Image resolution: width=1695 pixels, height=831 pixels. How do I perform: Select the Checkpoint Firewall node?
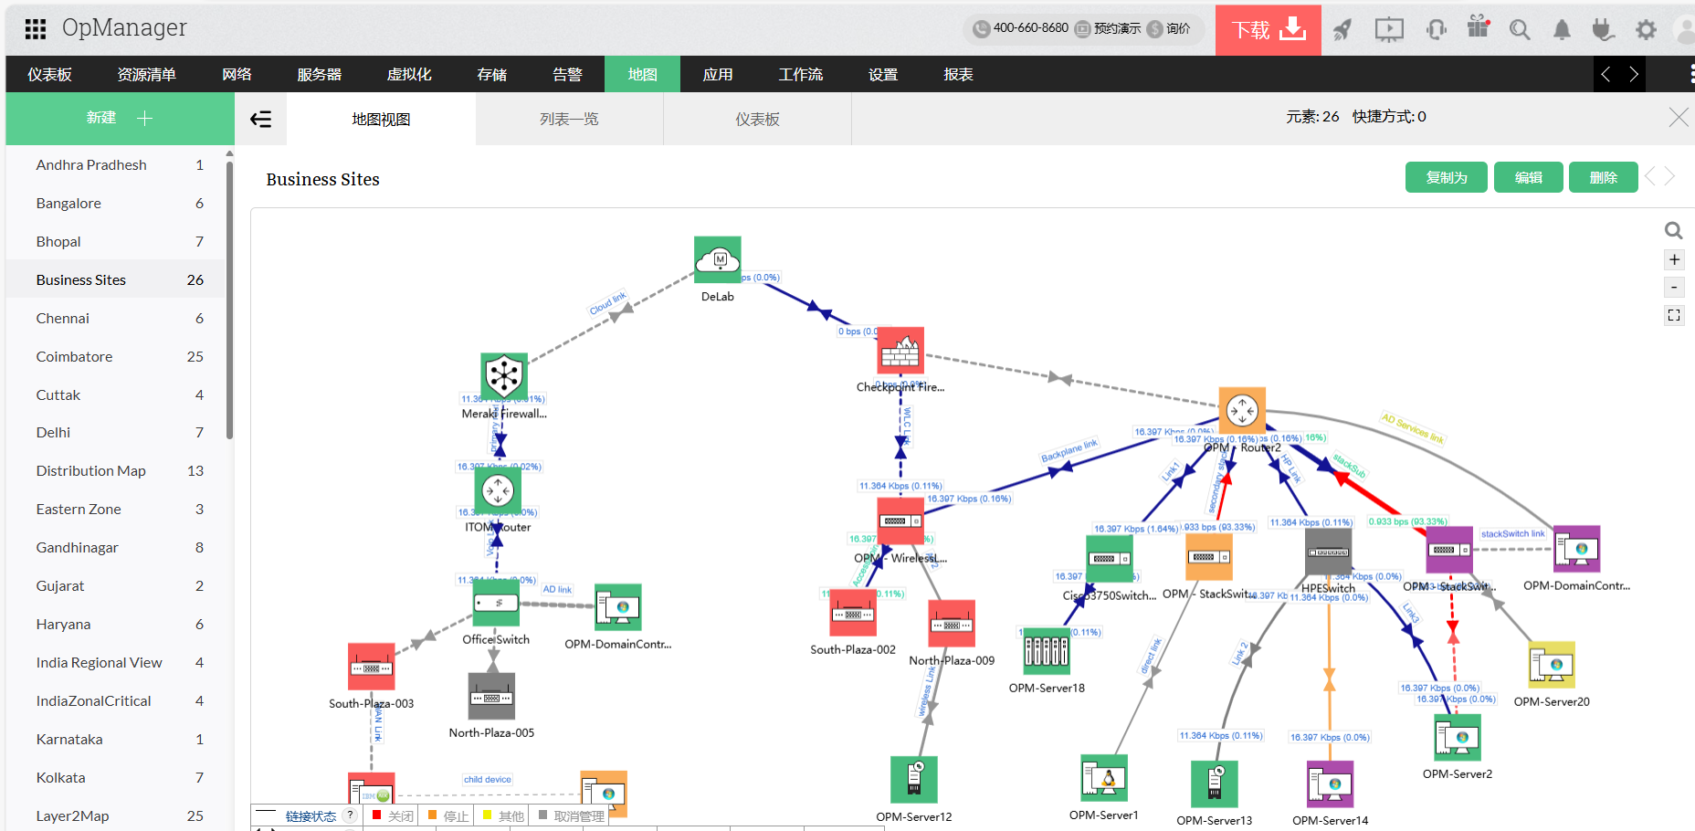(900, 351)
